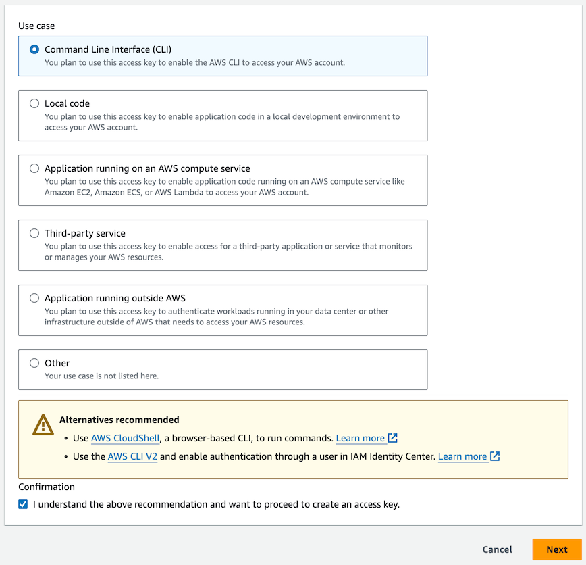
Task: Click the Alternatives recommended heading
Action: pos(119,420)
